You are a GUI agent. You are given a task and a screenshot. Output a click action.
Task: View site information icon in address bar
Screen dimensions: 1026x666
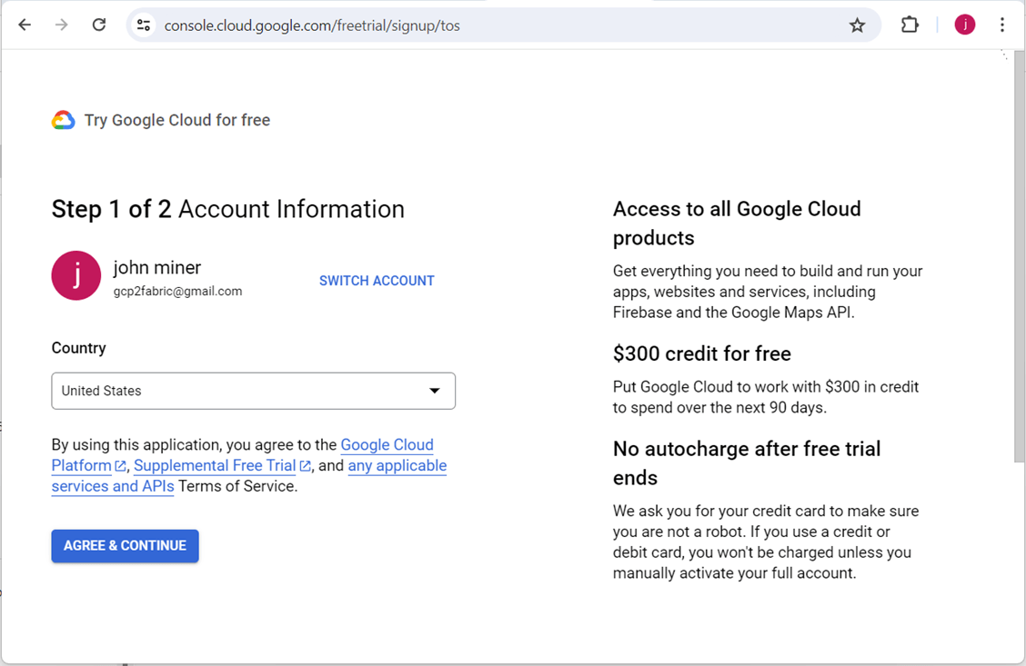click(144, 25)
